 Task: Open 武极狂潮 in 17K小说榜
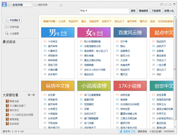pyautogui.click(x=125, y=95)
